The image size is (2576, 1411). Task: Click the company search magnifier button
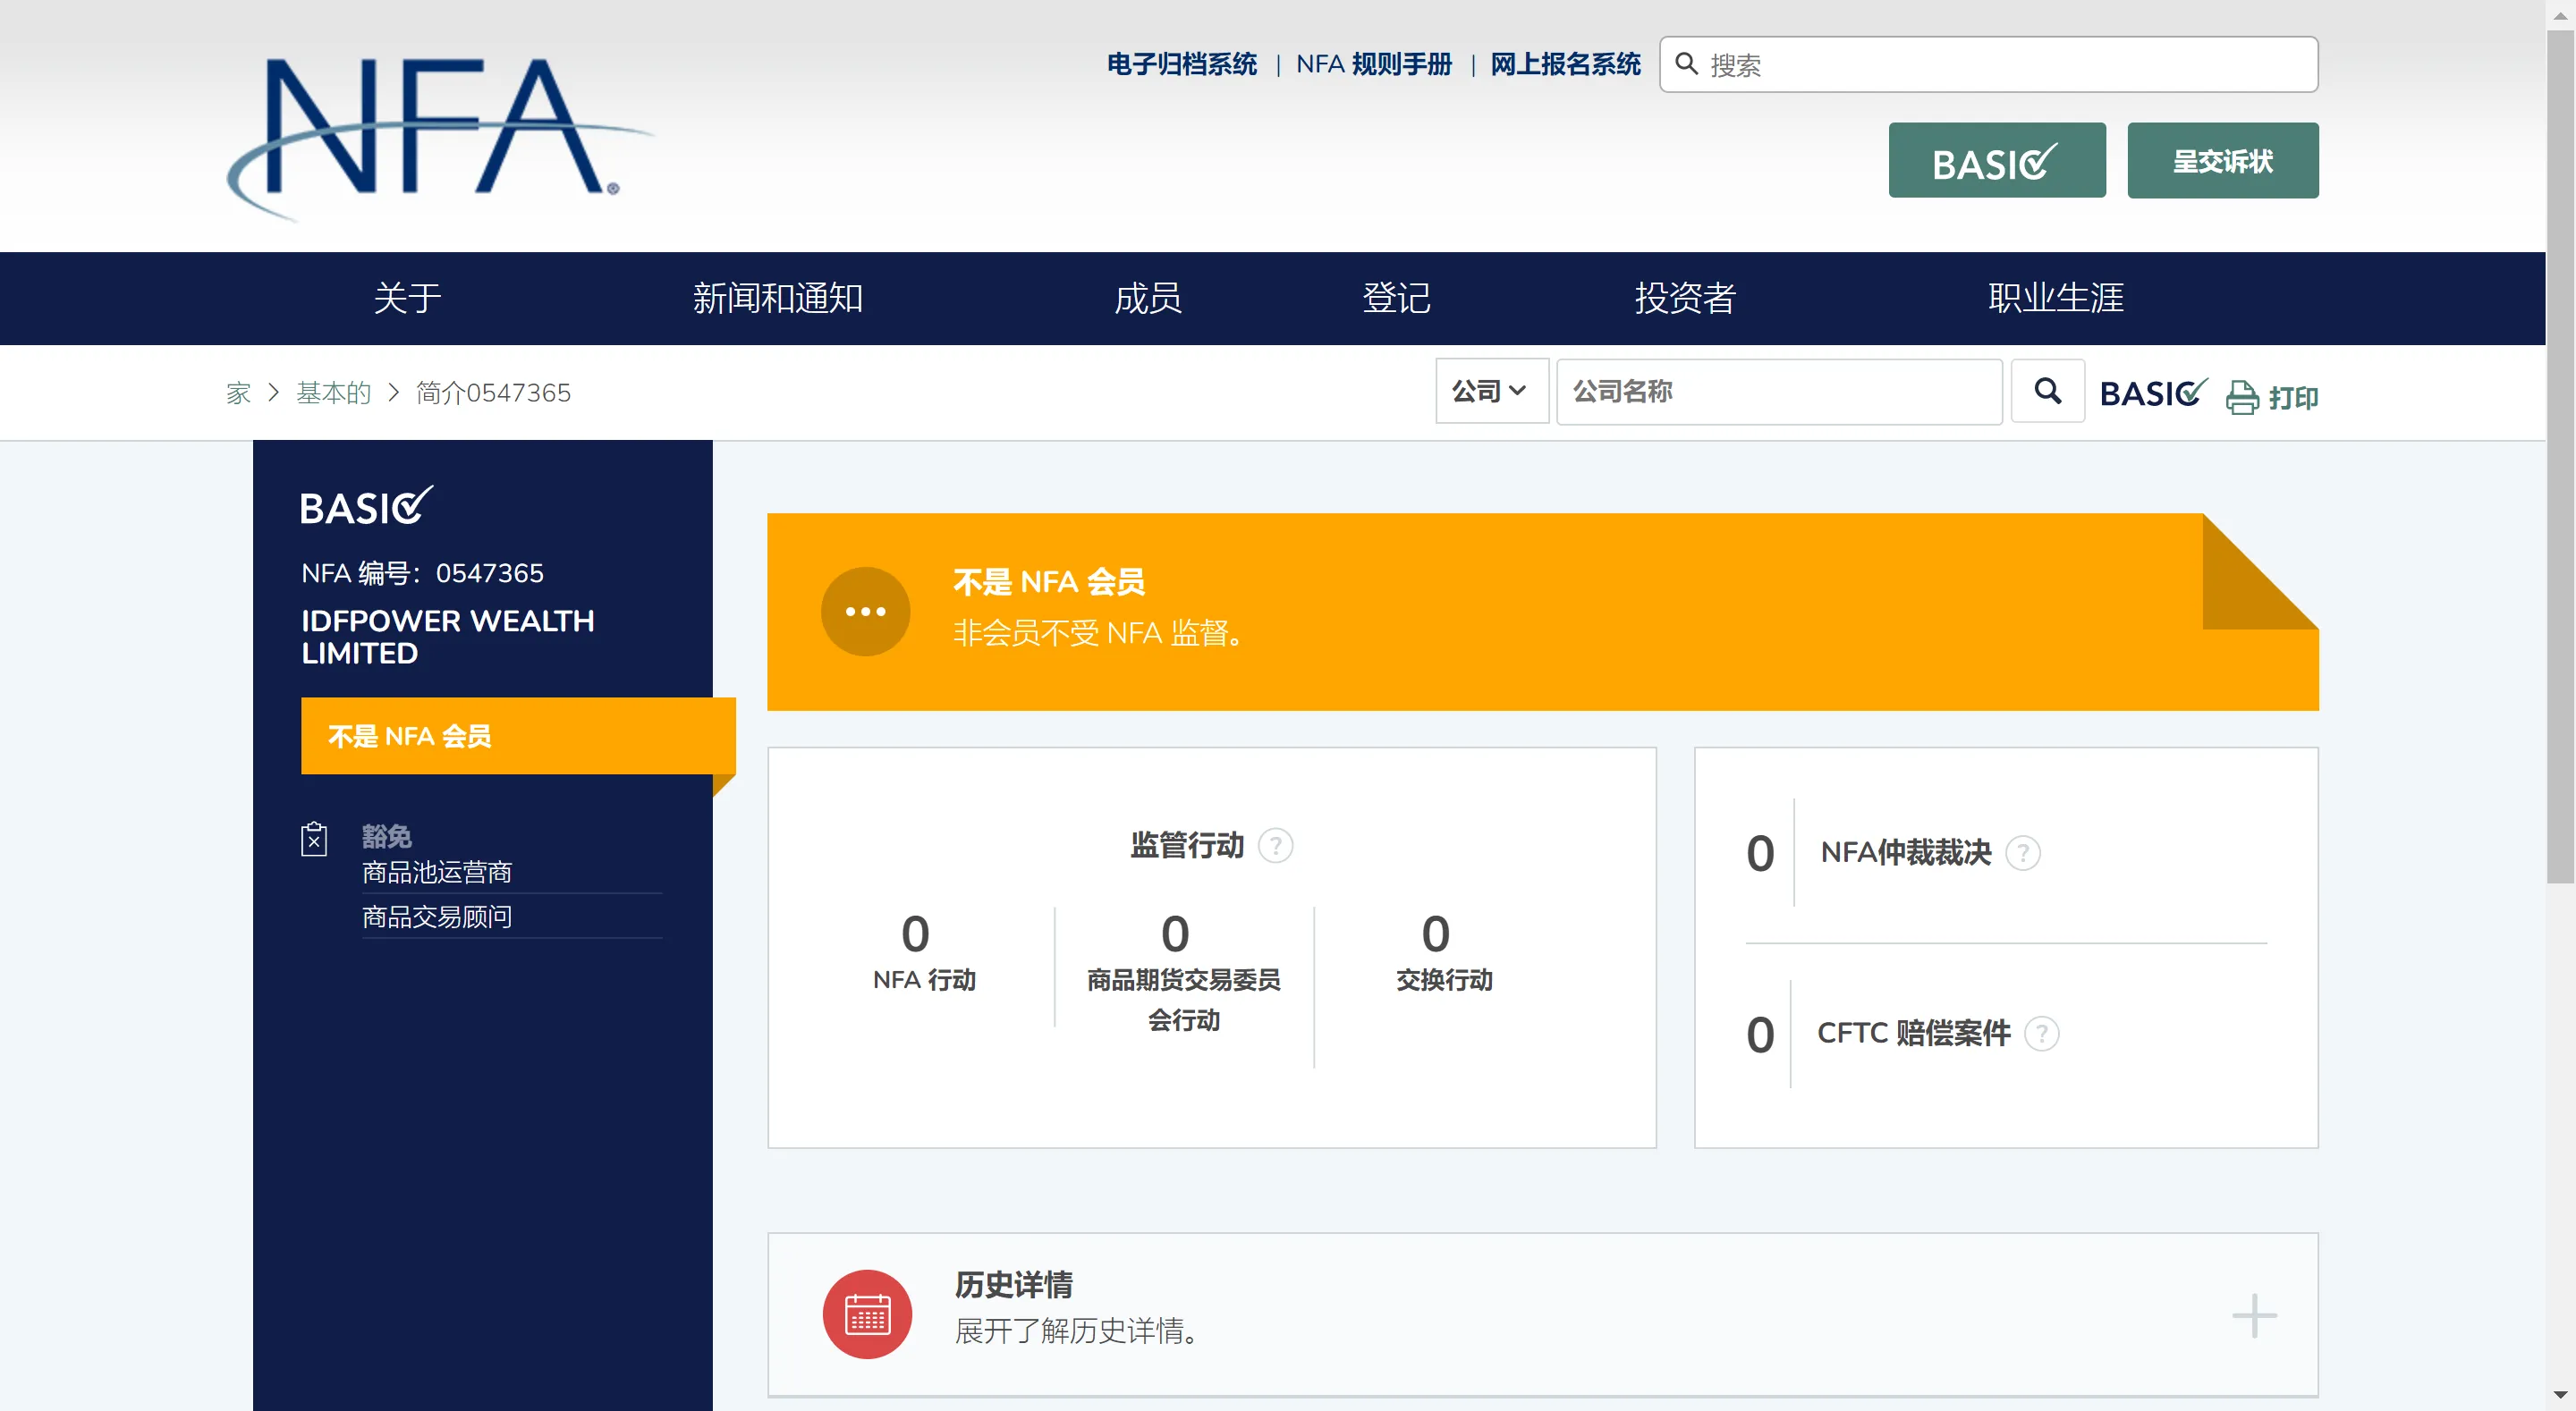2047,391
